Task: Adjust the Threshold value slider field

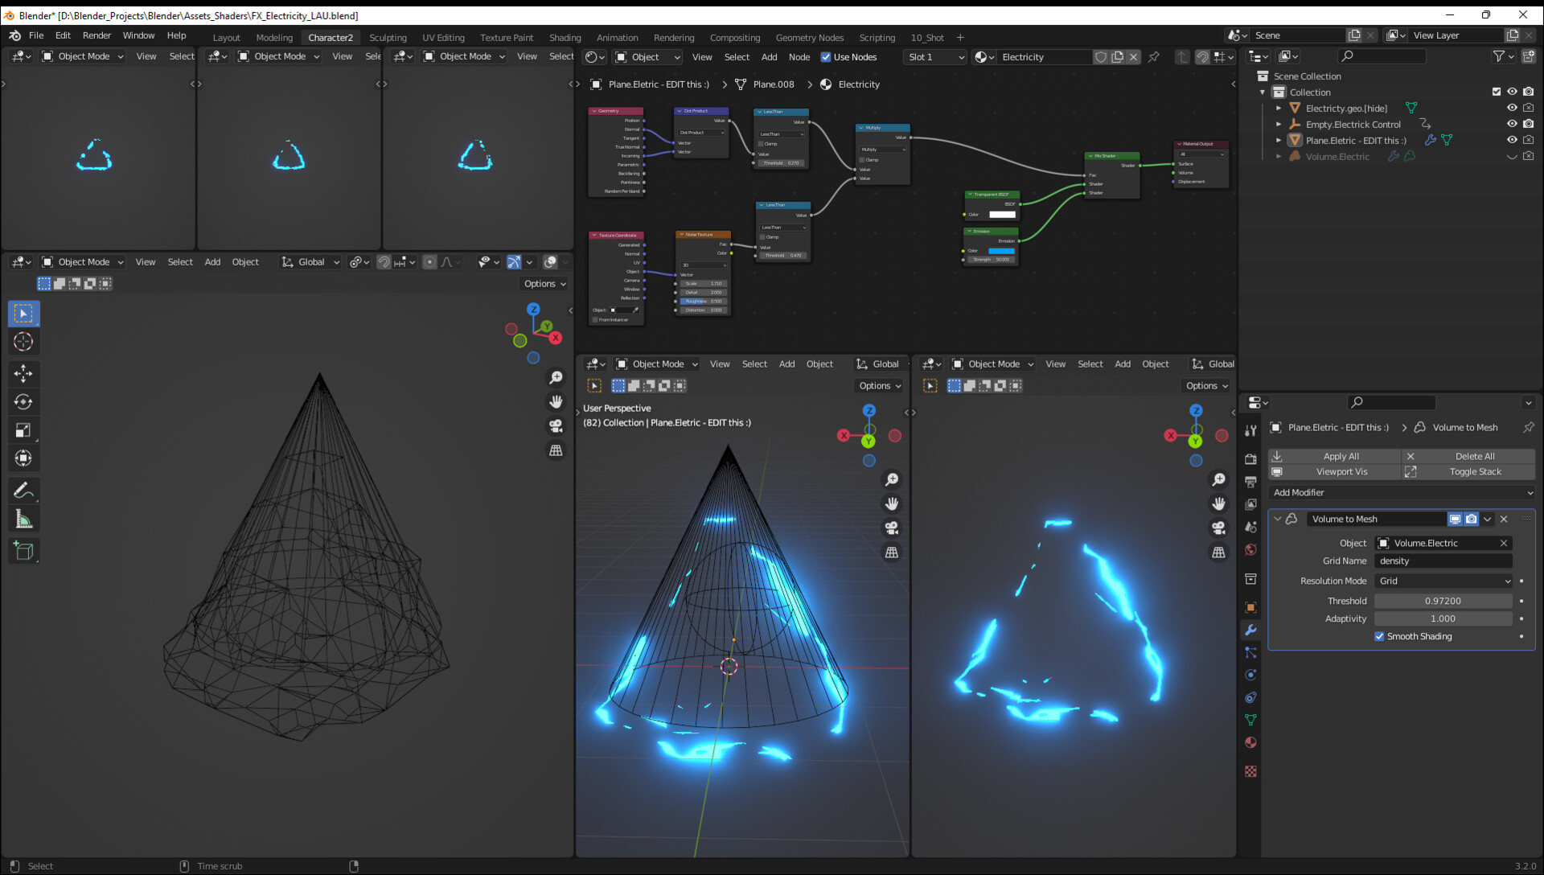Action: pyautogui.click(x=1443, y=601)
